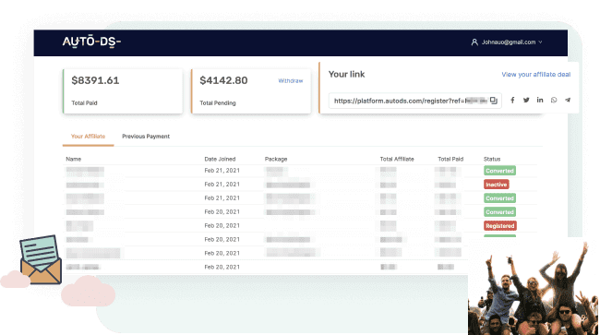Share link on Facebook
This screenshot has width=600, height=335.
tap(512, 101)
